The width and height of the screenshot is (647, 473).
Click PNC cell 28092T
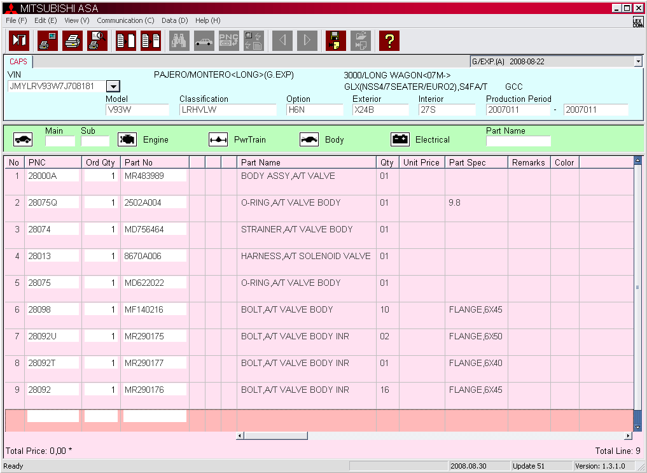tap(53, 364)
